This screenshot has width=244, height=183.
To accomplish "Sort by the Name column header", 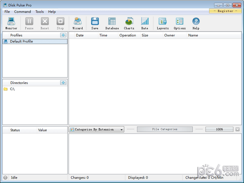I will 214,35.
